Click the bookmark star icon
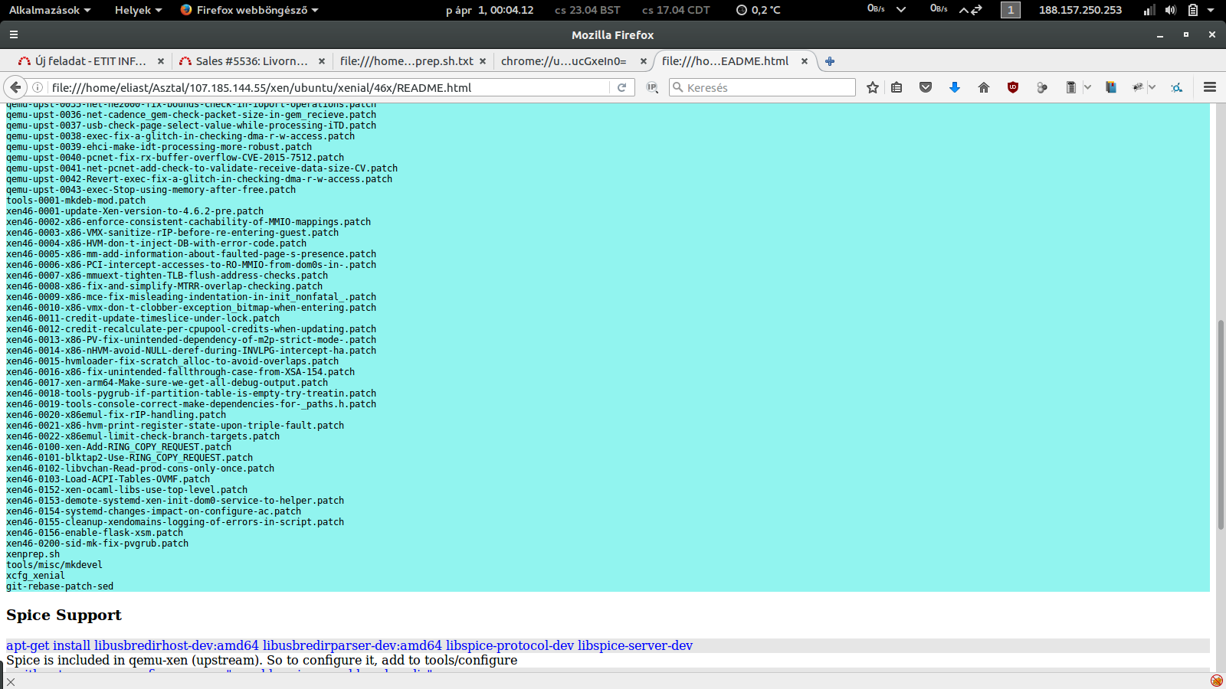This screenshot has height=689, width=1226. pos(872,87)
